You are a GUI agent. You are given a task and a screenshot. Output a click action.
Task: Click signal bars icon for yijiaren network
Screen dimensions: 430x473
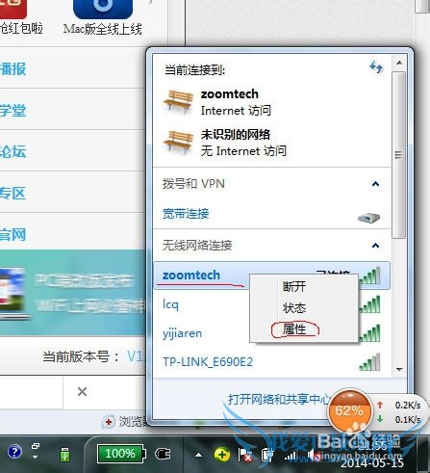pos(370,333)
